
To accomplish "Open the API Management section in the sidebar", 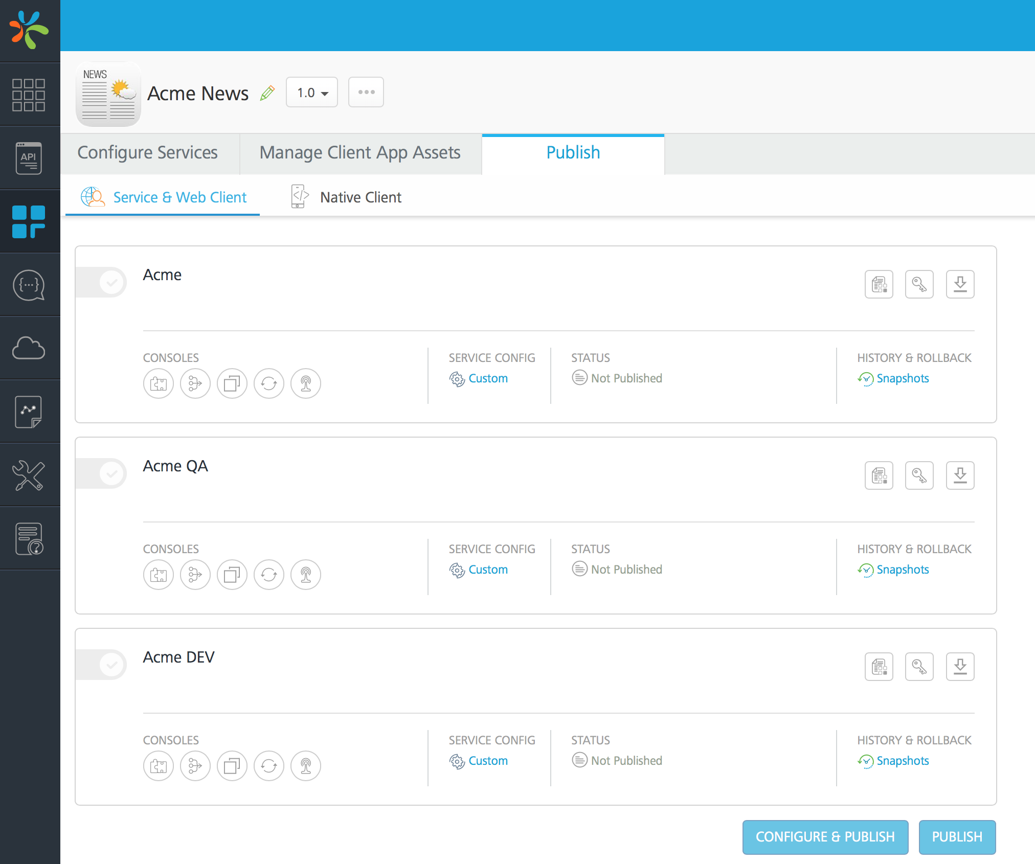I will click(29, 157).
